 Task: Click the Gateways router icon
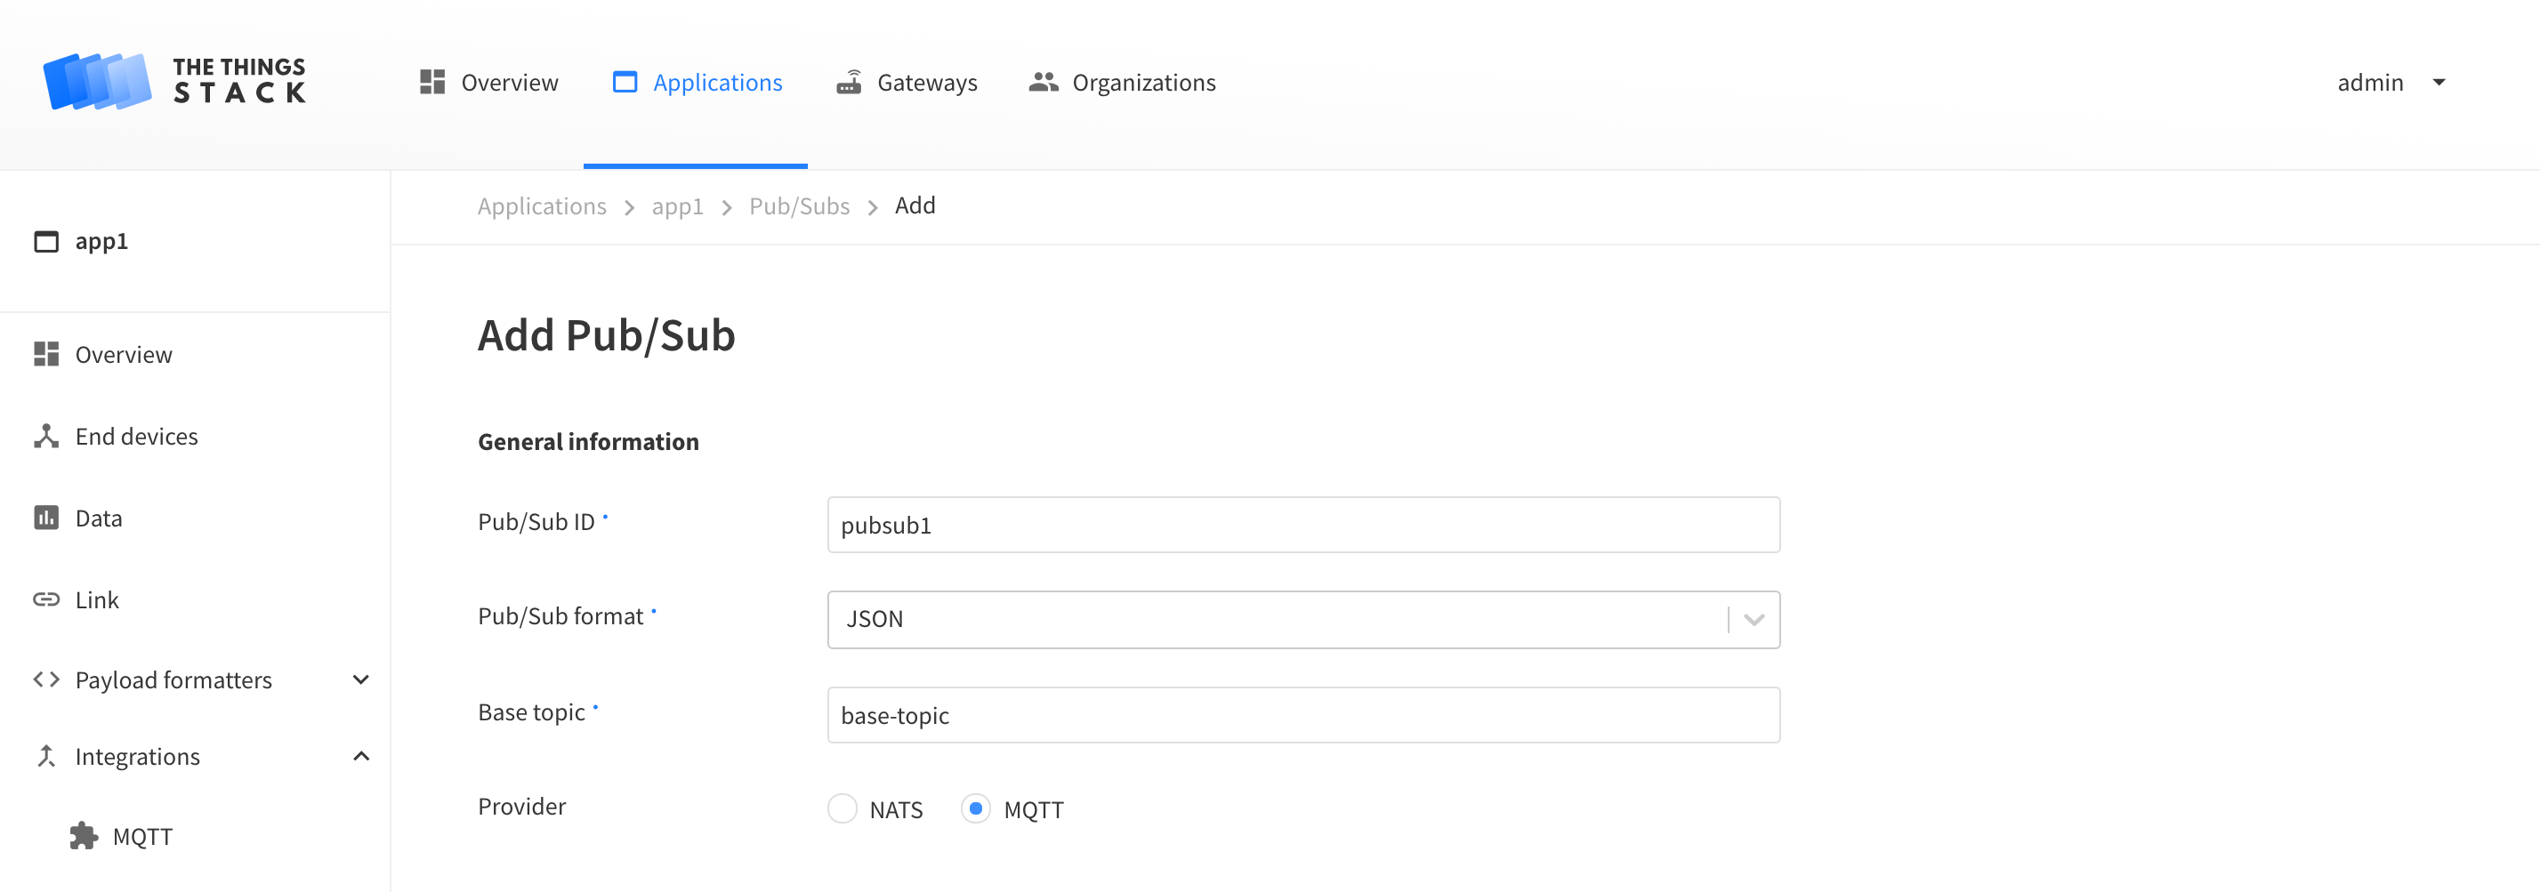(x=849, y=82)
